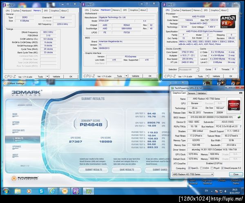Switch to the Sensors tab in GPU-Z
This screenshot has width=245, height=203.
point(192,93)
